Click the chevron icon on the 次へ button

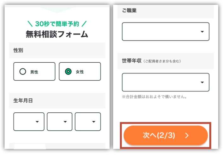coord(187,135)
